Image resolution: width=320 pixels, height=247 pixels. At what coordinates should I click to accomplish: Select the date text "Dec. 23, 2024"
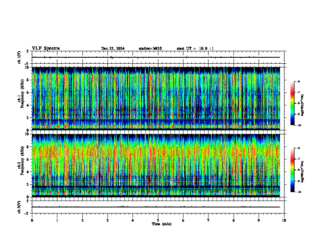click(113, 48)
